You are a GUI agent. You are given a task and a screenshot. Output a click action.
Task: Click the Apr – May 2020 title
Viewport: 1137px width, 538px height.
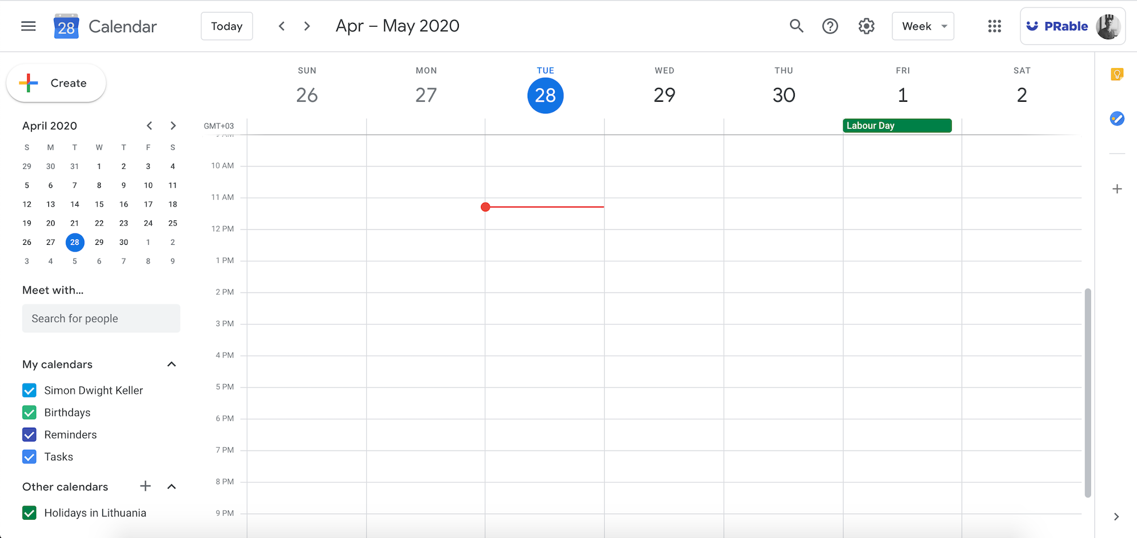click(x=397, y=26)
